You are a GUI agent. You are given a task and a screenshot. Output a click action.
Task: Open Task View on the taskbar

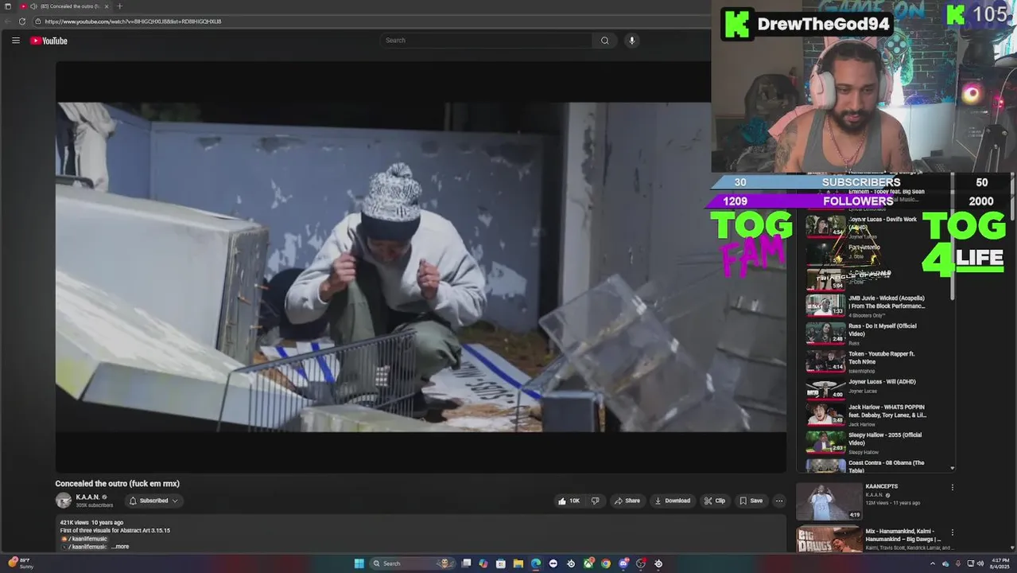[x=466, y=563]
